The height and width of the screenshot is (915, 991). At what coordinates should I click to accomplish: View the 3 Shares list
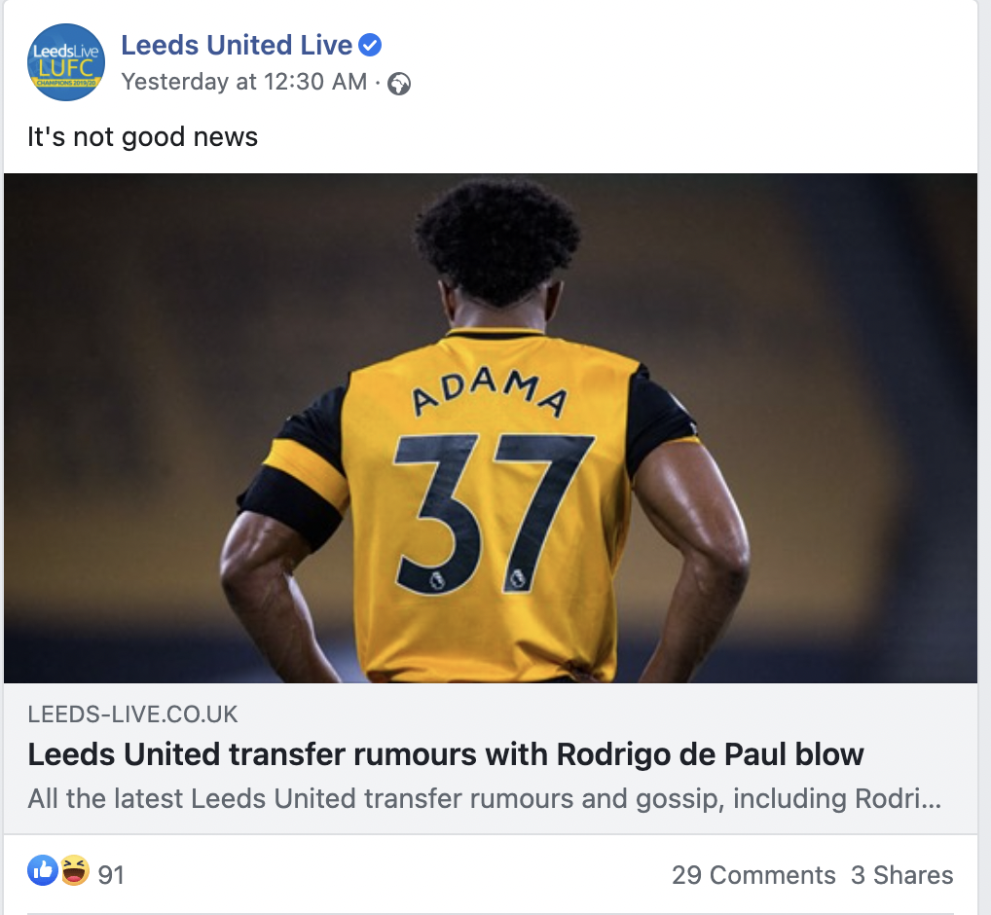click(901, 875)
